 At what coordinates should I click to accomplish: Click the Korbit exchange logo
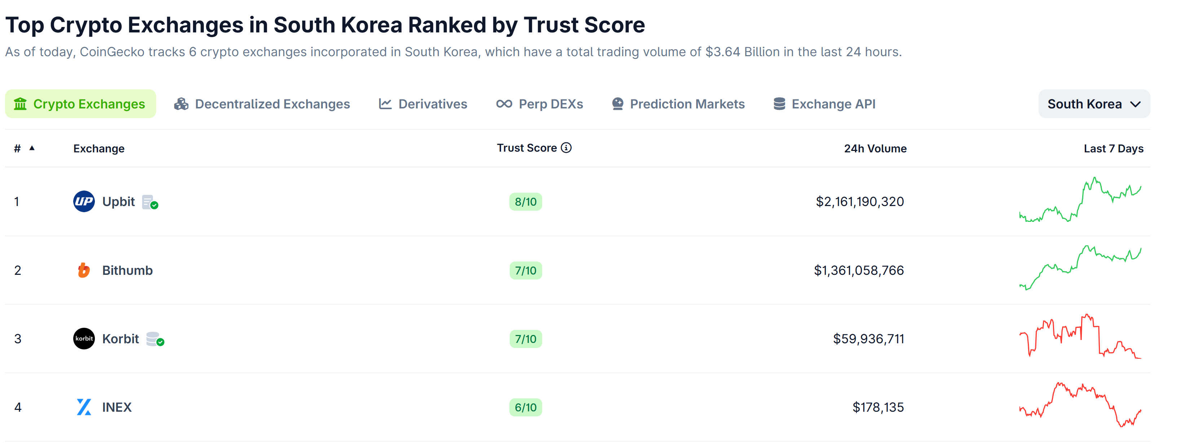click(x=84, y=339)
